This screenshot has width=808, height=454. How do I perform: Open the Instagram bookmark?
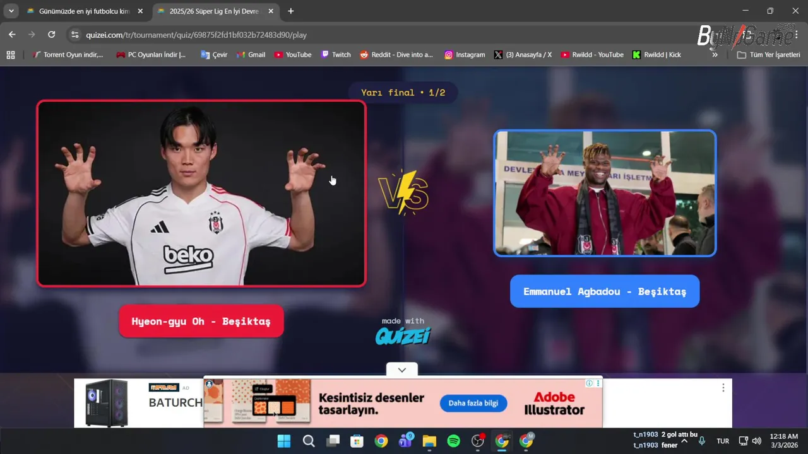[465, 55]
